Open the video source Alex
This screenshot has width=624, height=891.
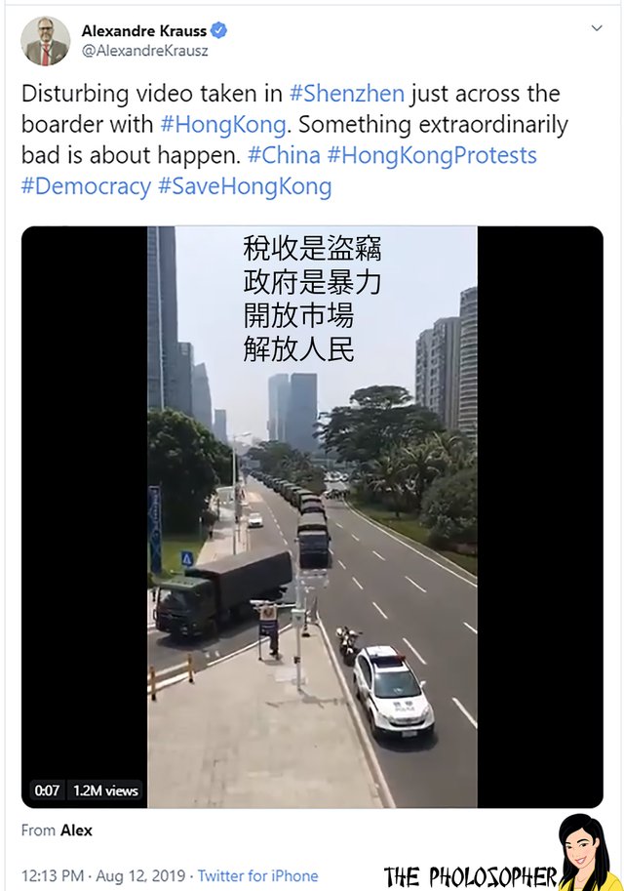(x=76, y=830)
